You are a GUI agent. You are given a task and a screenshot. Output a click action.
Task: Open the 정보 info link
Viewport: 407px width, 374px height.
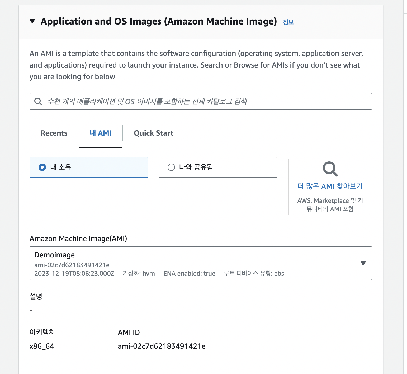[288, 22]
